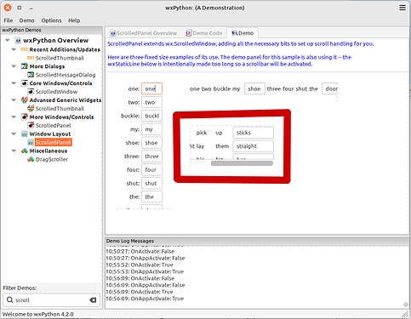Click the wxPython Overview root icon

point(18,41)
